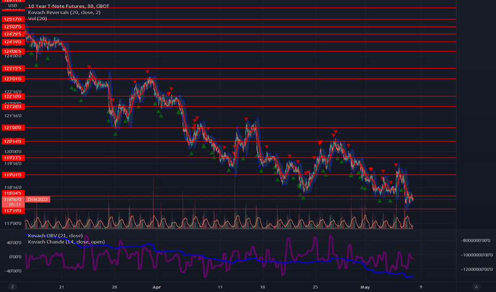
Task: Click the 118'16'0 price axis value
Action: click(x=13, y=187)
